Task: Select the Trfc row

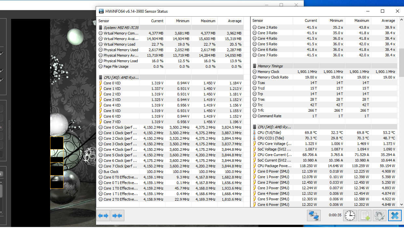Action: point(324,110)
